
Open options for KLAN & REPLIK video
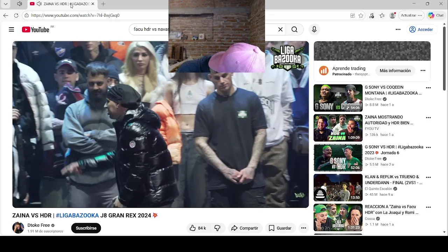click(x=428, y=177)
